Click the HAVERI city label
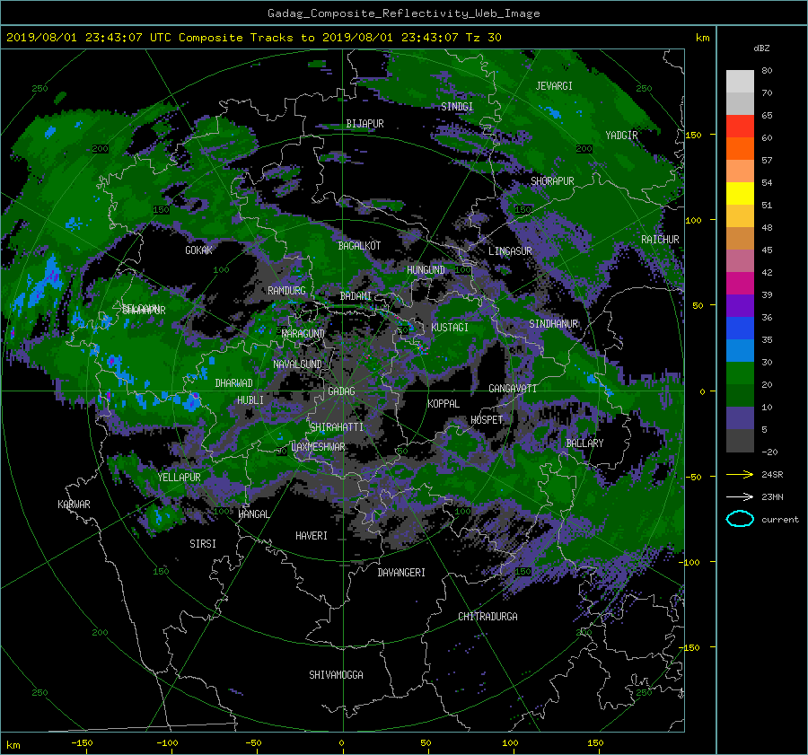This screenshot has width=808, height=755. [312, 537]
